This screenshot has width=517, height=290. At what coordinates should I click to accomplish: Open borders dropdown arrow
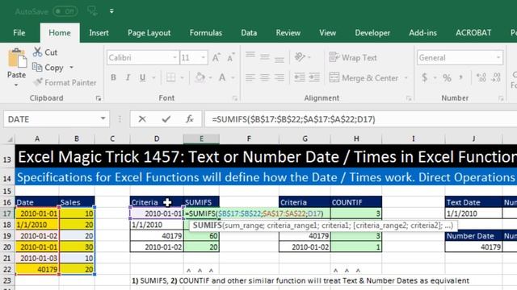tap(182, 78)
